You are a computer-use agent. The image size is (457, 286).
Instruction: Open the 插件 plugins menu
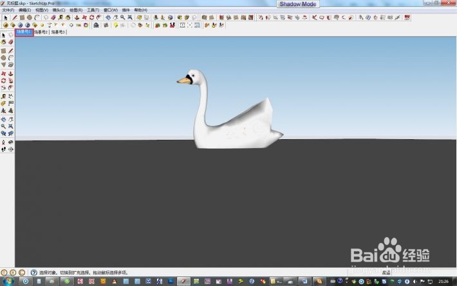coord(126,10)
